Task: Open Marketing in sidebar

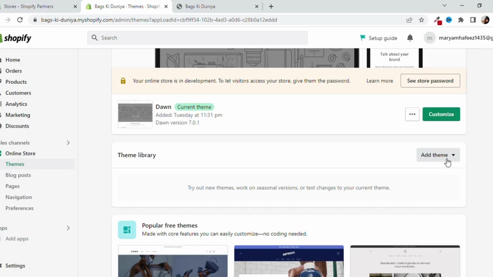Action: [x=18, y=115]
